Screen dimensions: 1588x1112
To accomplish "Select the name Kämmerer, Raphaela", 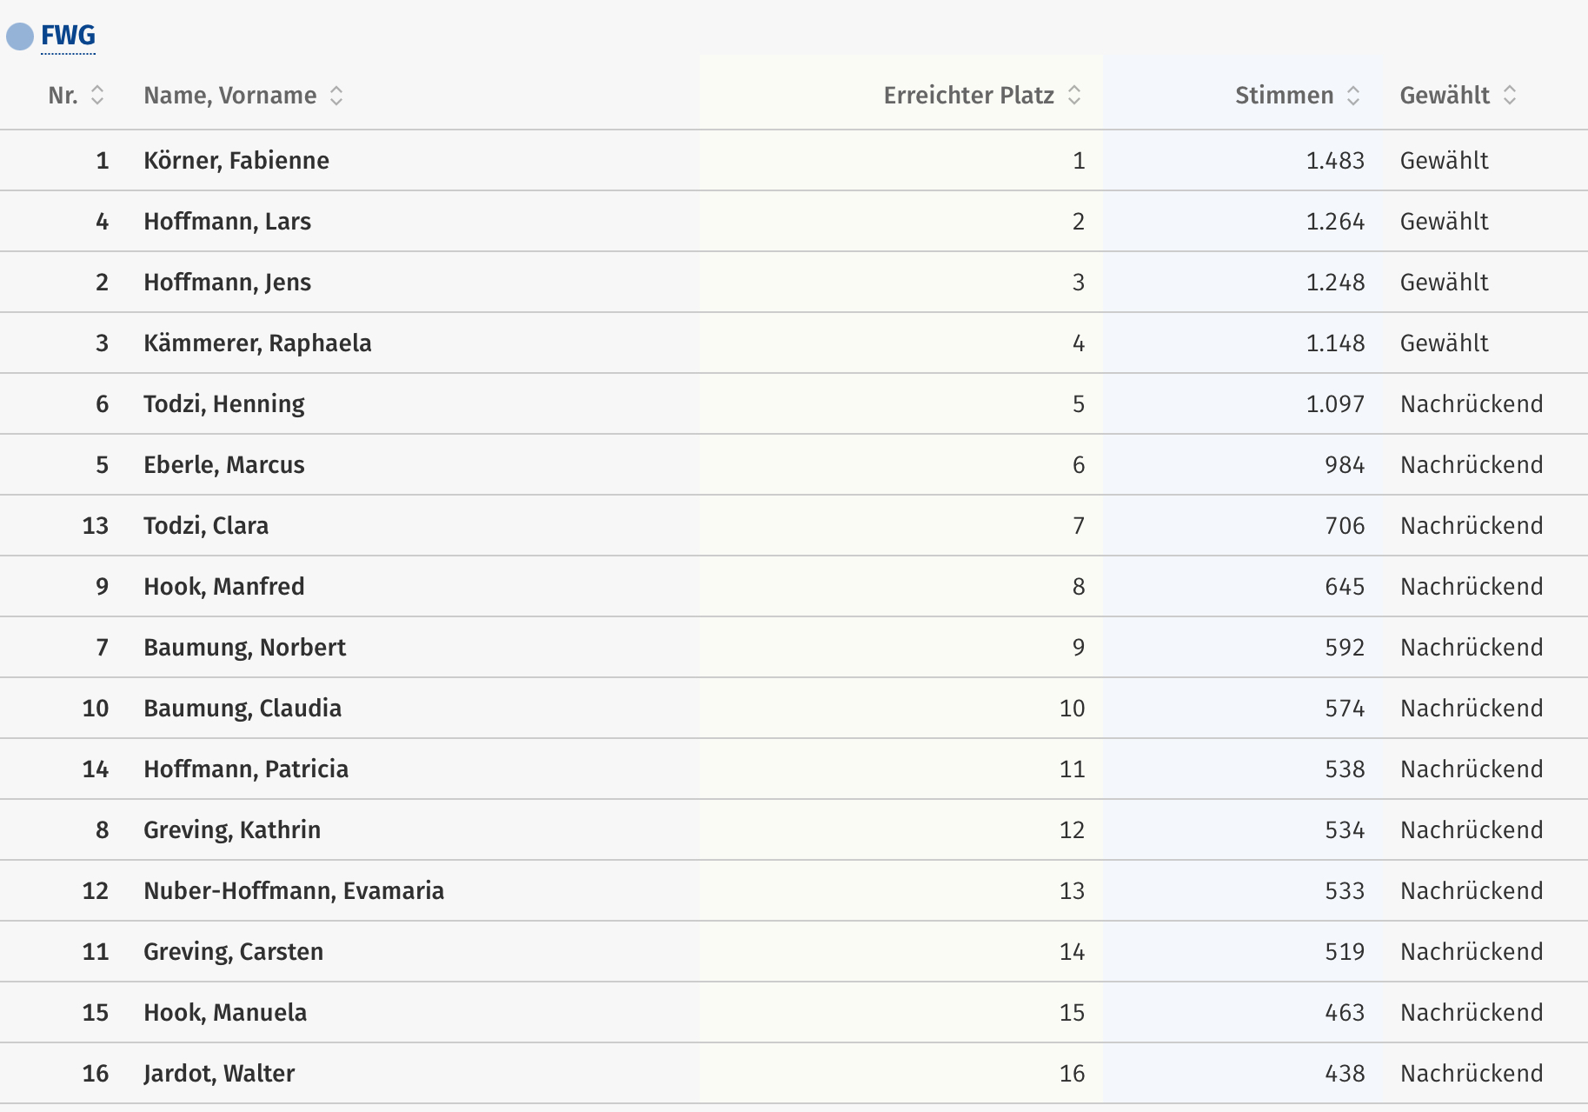I will (257, 343).
